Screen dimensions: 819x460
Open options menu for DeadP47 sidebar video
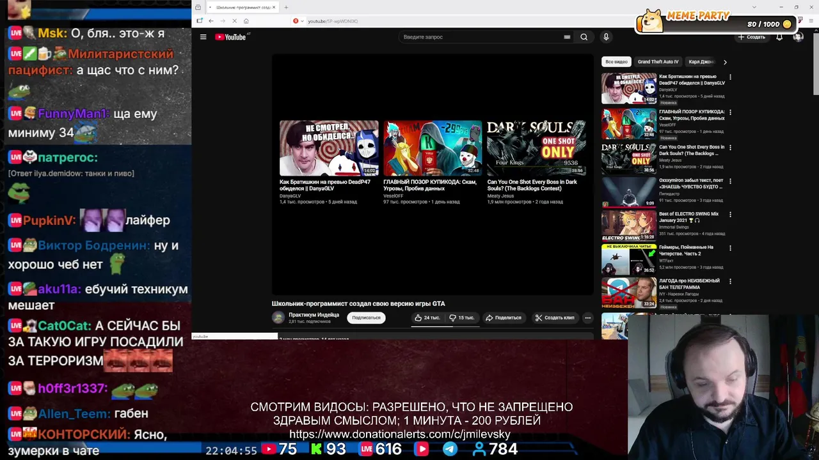(730, 77)
